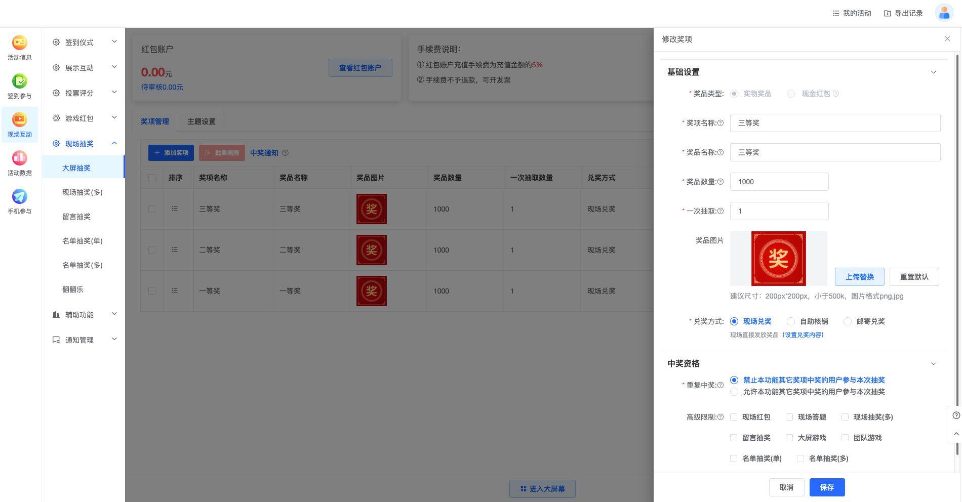The width and height of the screenshot is (962, 502).
Task: Select 自助核销 redemption method
Action: (791, 321)
